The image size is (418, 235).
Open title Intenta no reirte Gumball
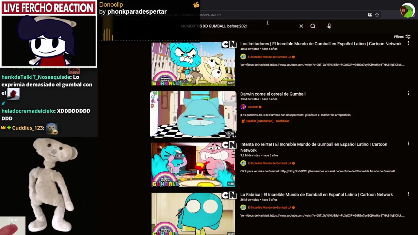[x=313, y=147]
